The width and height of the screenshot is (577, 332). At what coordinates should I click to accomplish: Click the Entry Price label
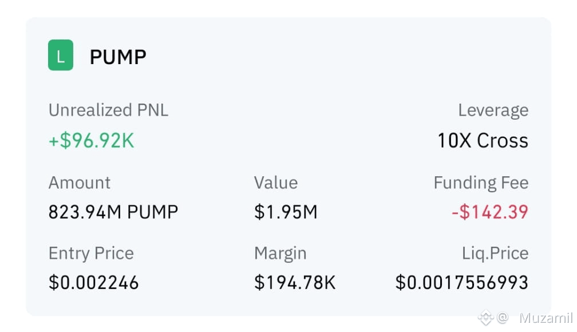coord(91,253)
